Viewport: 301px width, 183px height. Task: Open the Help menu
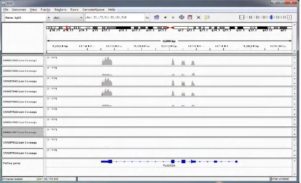(111, 10)
